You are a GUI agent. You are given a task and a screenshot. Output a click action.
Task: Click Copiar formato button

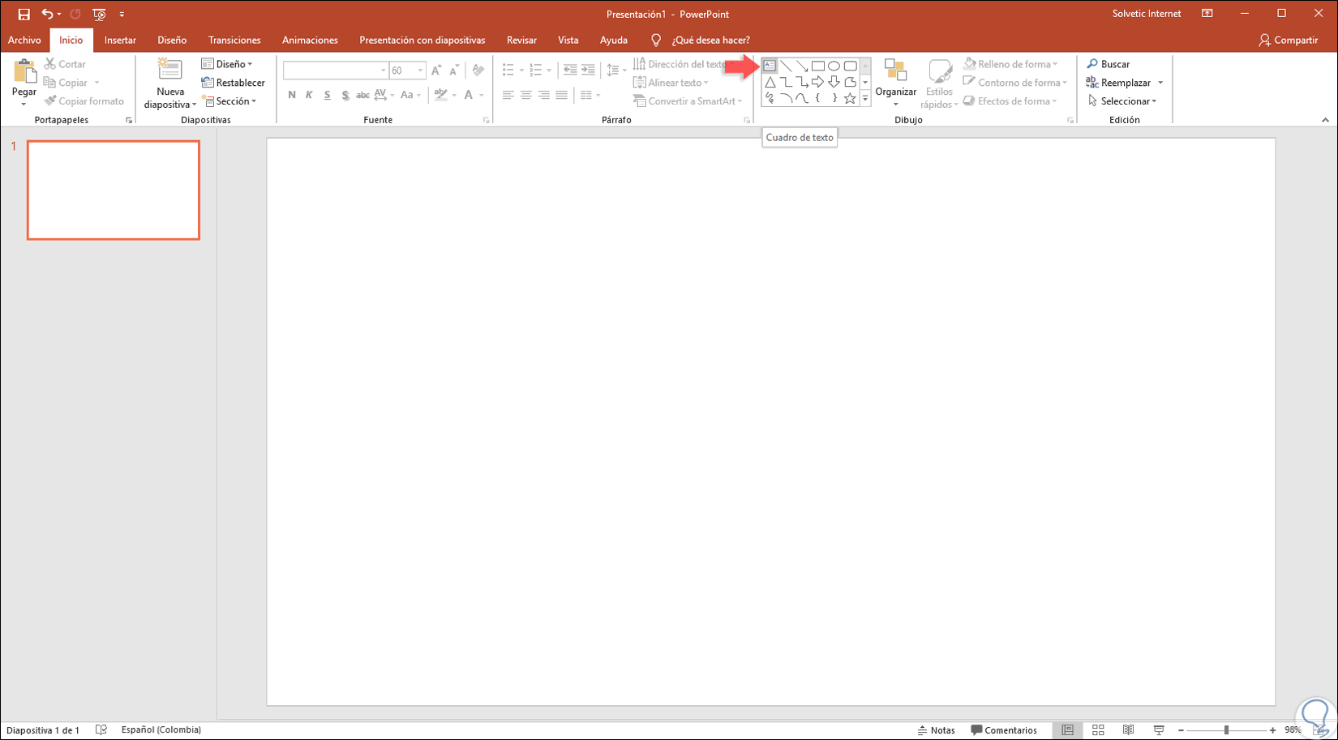84,101
